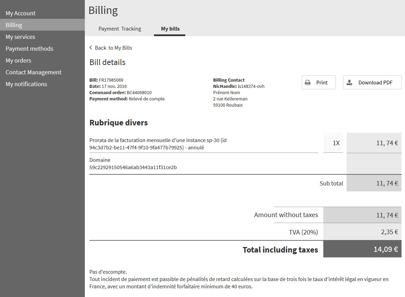
Task: Click the Domaine identifier line item
Action: coord(133,167)
